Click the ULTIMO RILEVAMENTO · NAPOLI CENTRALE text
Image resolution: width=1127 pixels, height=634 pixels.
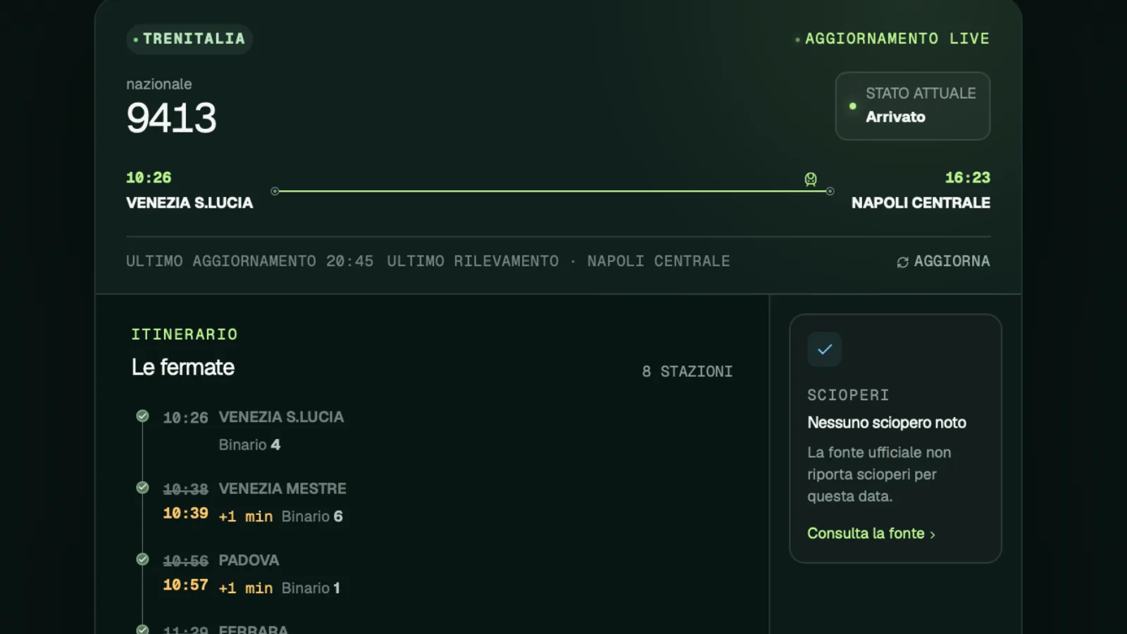[559, 261]
